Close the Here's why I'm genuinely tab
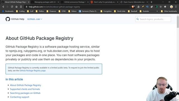Screen dimensions: 179x101 117,2
